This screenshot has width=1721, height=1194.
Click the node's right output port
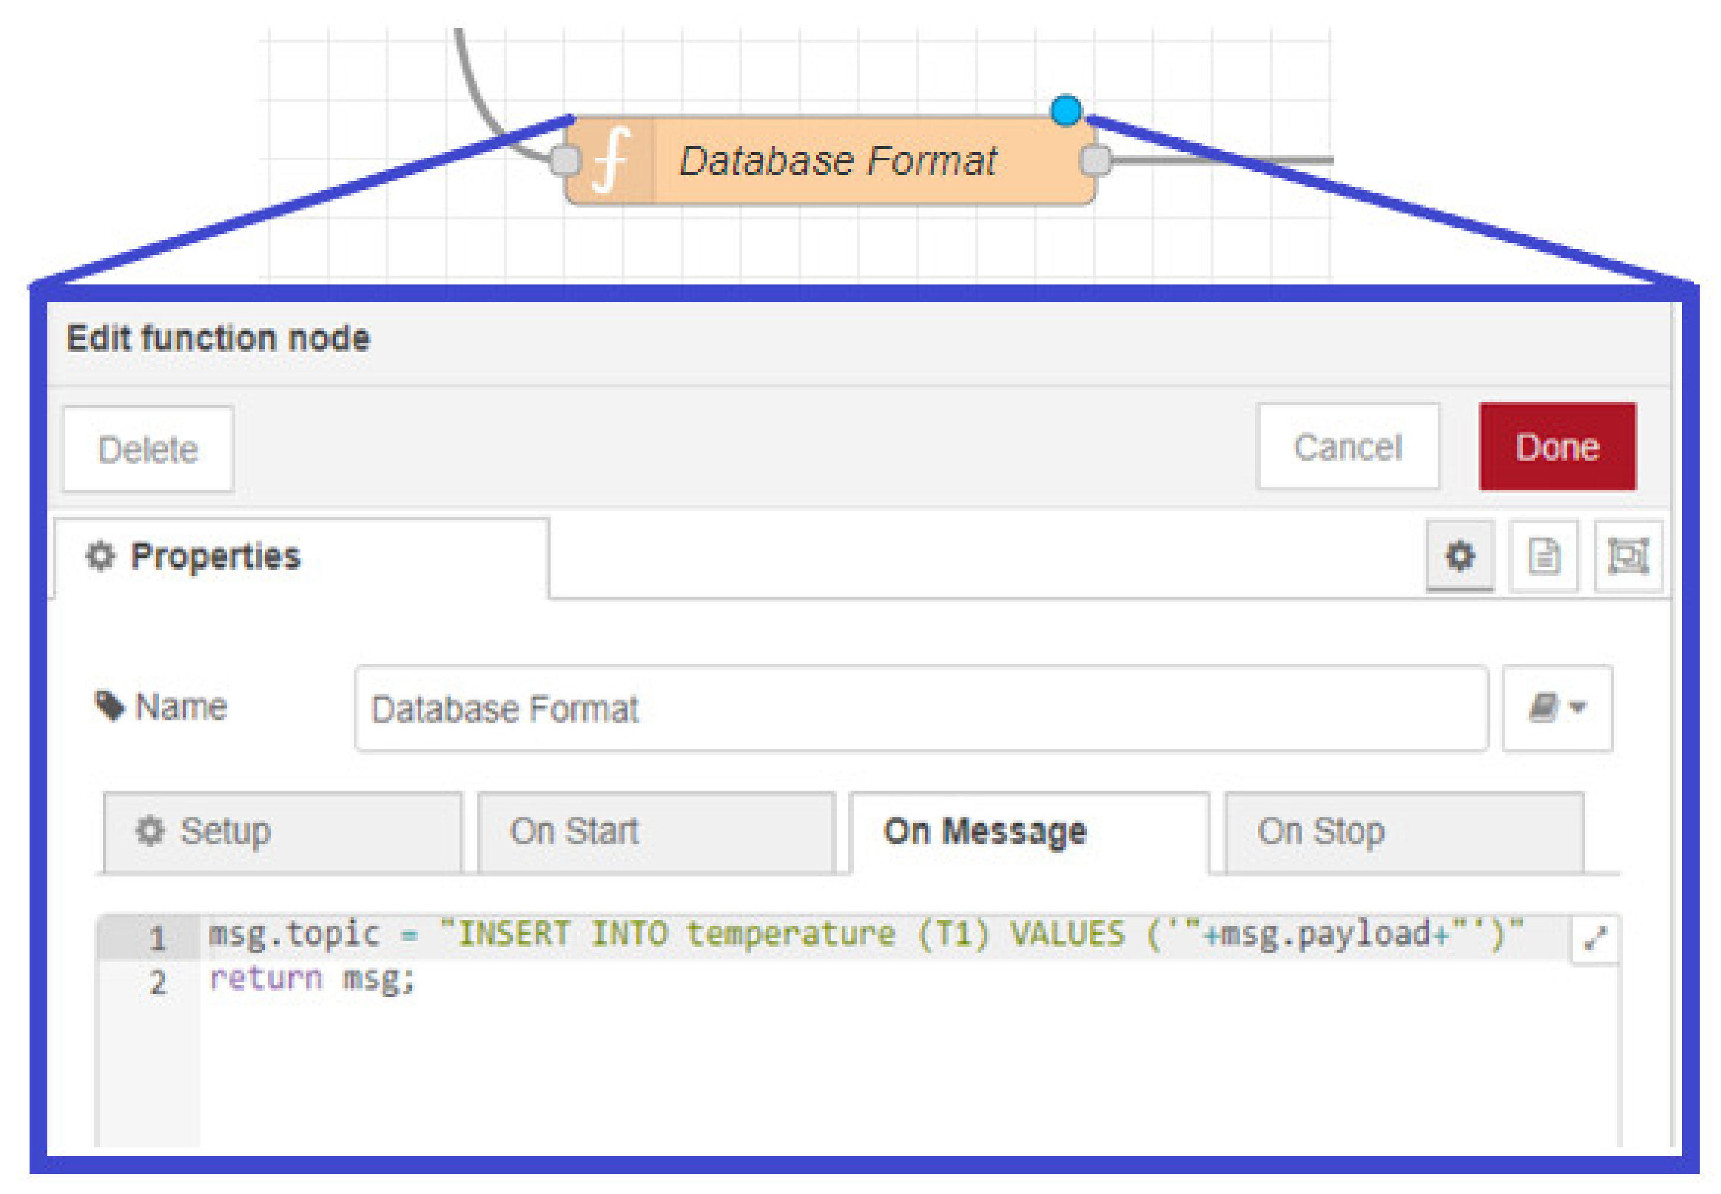[x=1095, y=160]
